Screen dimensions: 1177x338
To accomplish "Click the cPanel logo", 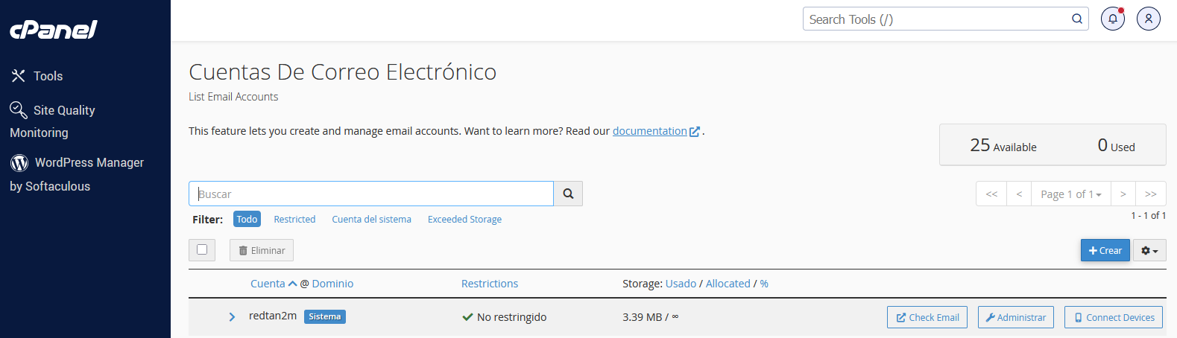I will tap(54, 30).
